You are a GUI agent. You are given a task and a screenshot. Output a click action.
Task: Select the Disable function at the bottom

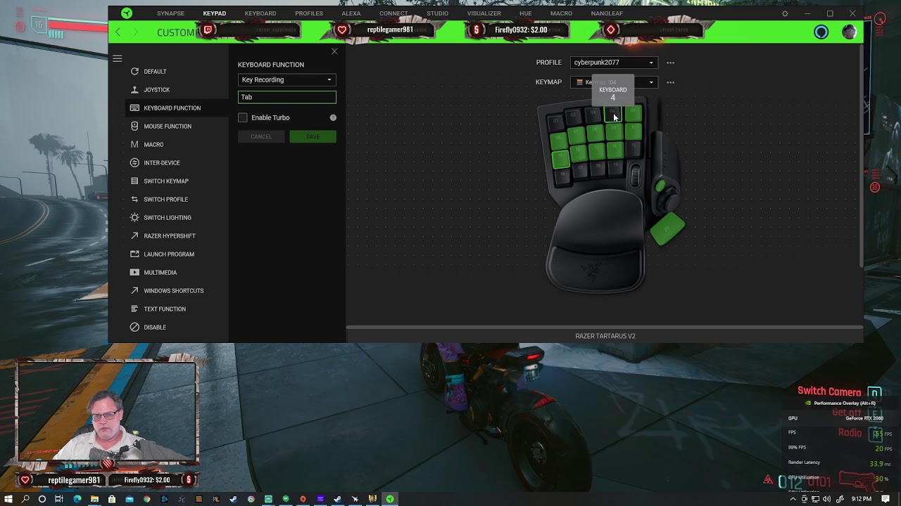[x=153, y=327]
